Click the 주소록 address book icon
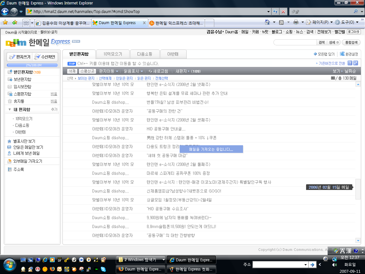Screen dimensions: 365x274 tap(10, 169)
